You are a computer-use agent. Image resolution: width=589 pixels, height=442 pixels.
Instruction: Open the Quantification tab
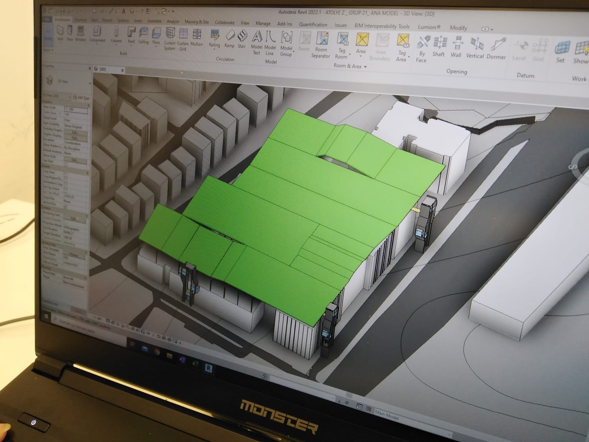click(313, 24)
